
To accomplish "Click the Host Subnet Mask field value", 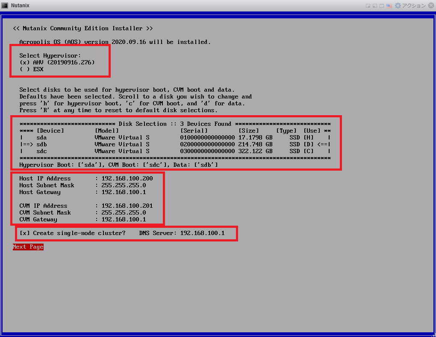I will coord(124,185).
